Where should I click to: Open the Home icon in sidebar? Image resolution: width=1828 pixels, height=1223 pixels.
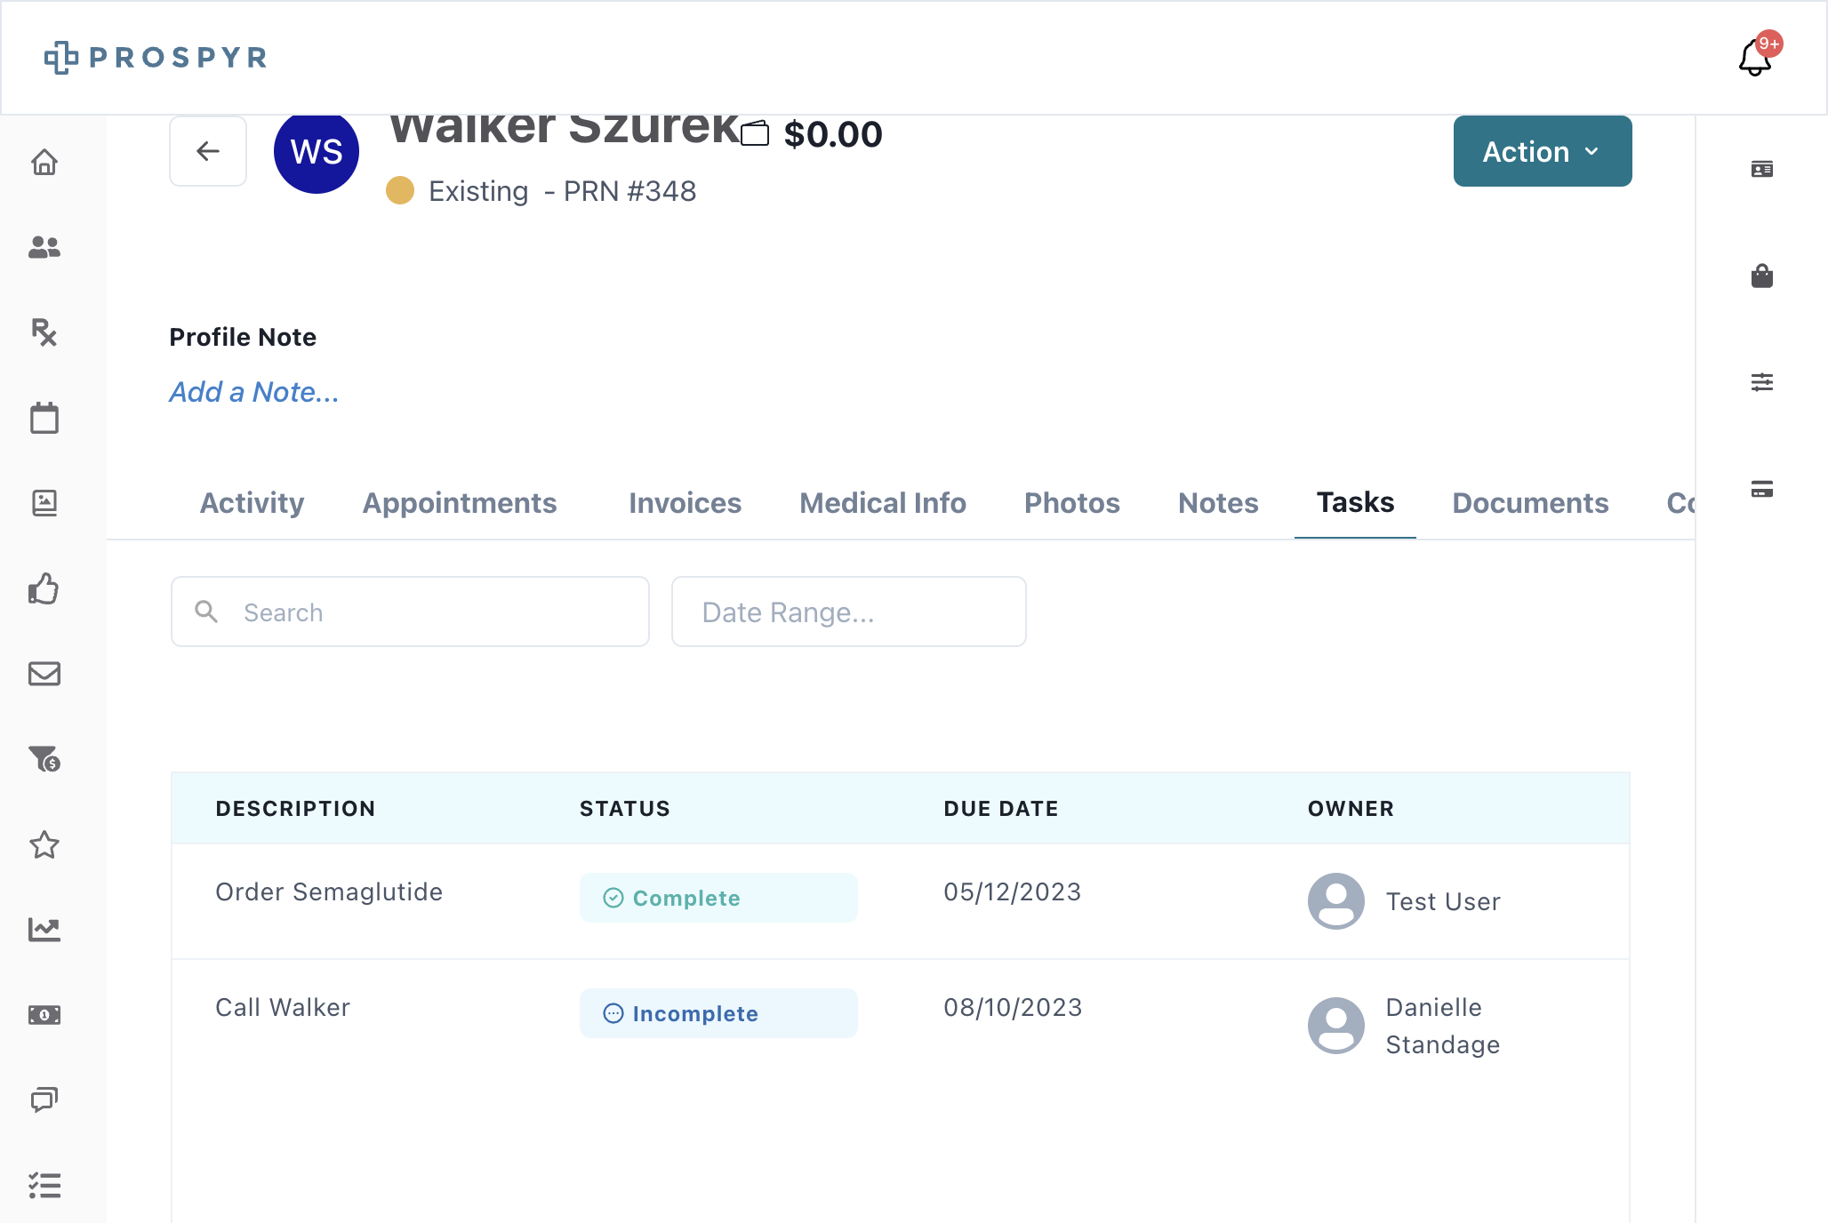(44, 163)
